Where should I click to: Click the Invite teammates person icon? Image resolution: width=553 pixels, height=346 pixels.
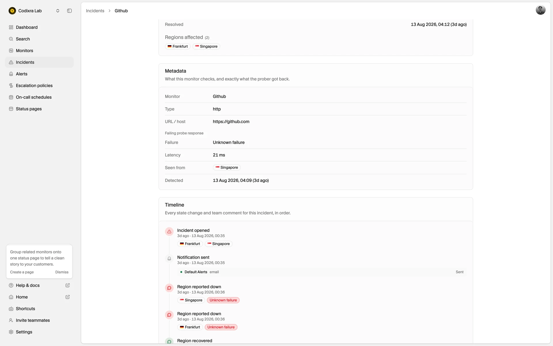click(11, 320)
